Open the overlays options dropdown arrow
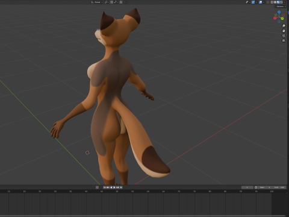 click(x=264, y=2)
